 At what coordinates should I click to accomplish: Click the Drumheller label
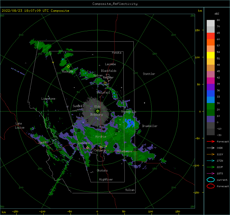point(150,126)
